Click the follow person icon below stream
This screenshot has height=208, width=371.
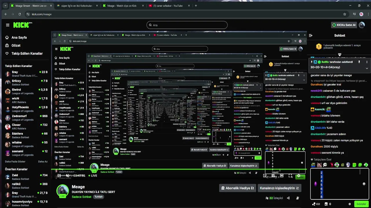coord(297,198)
